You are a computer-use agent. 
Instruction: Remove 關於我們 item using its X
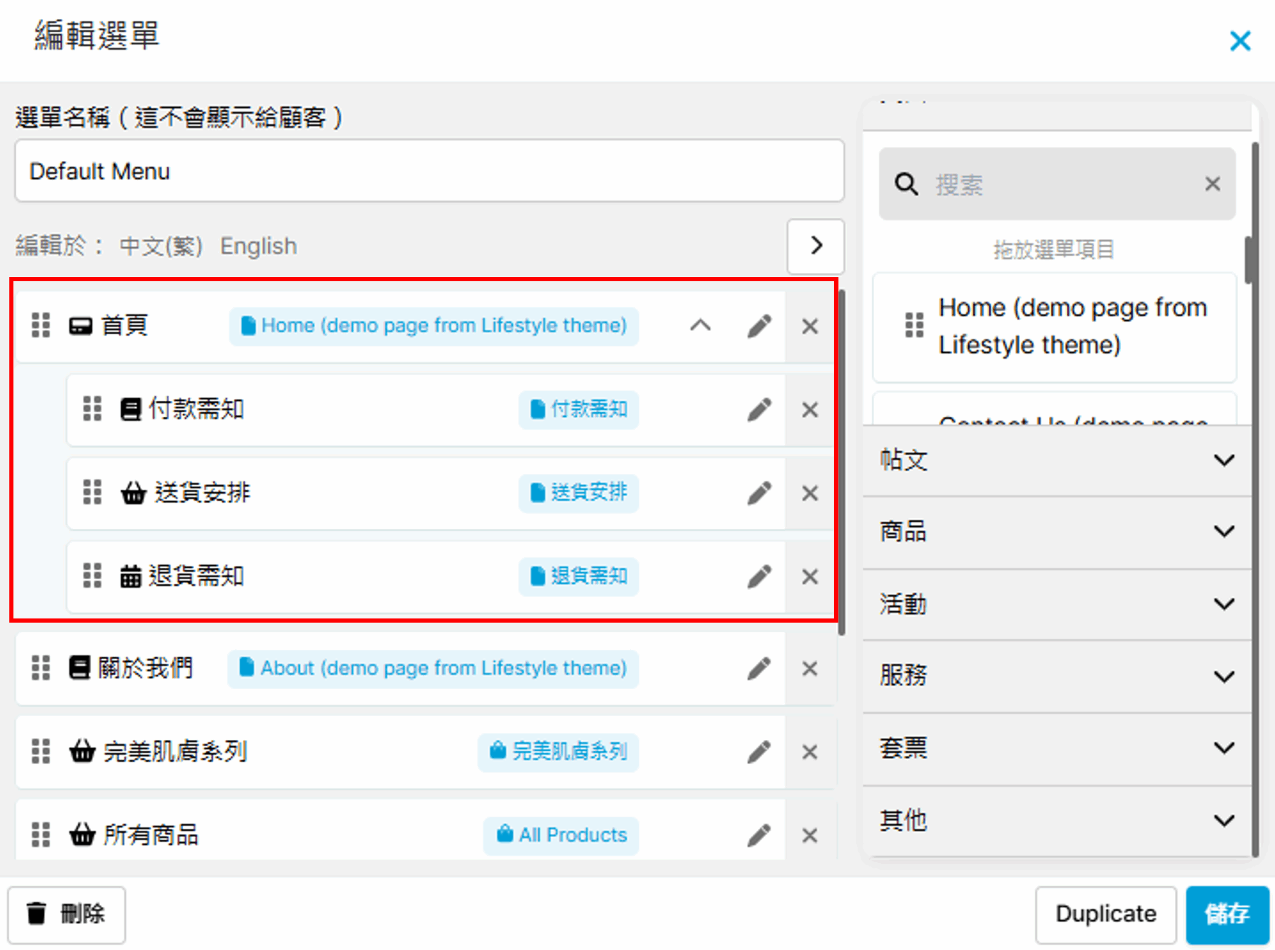coord(809,668)
